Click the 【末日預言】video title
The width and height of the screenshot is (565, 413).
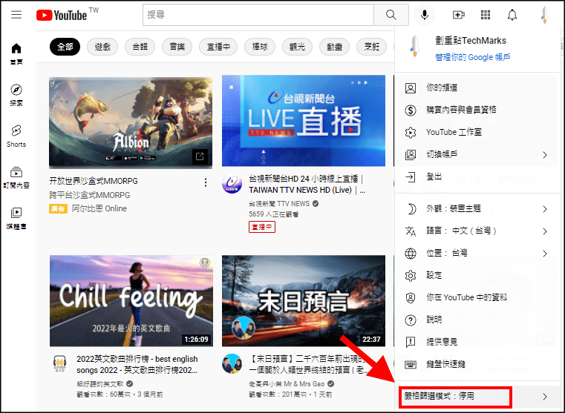[308, 364]
